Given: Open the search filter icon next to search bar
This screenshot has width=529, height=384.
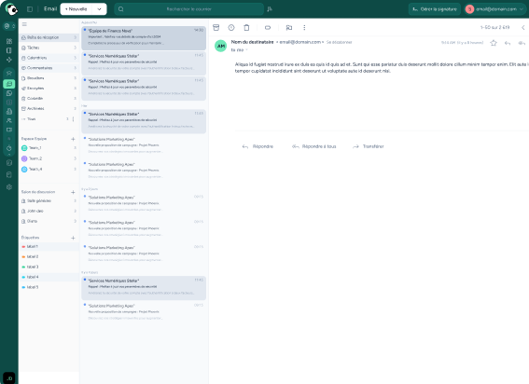Looking at the screenshot, I should point(270,9).
